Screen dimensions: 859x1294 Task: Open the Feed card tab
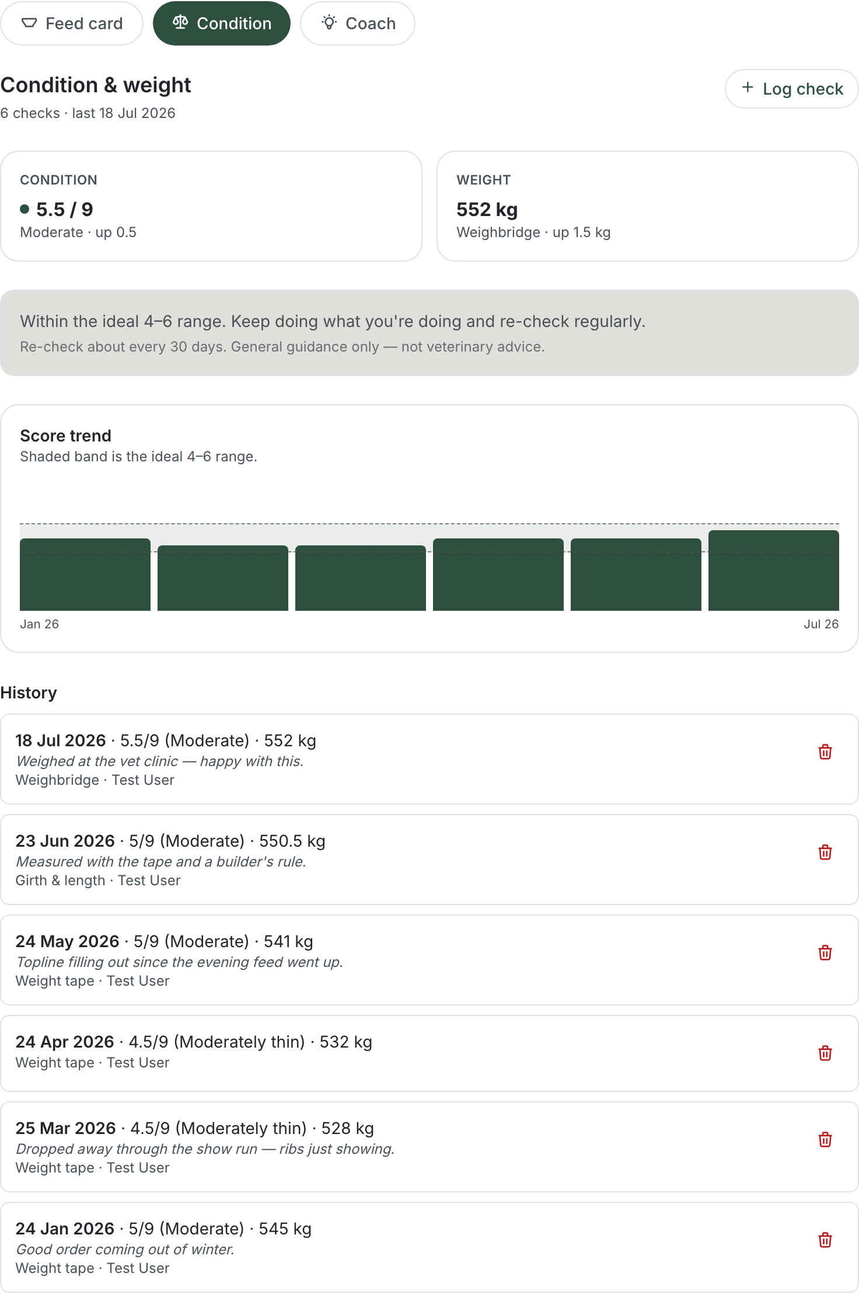tap(72, 23)
